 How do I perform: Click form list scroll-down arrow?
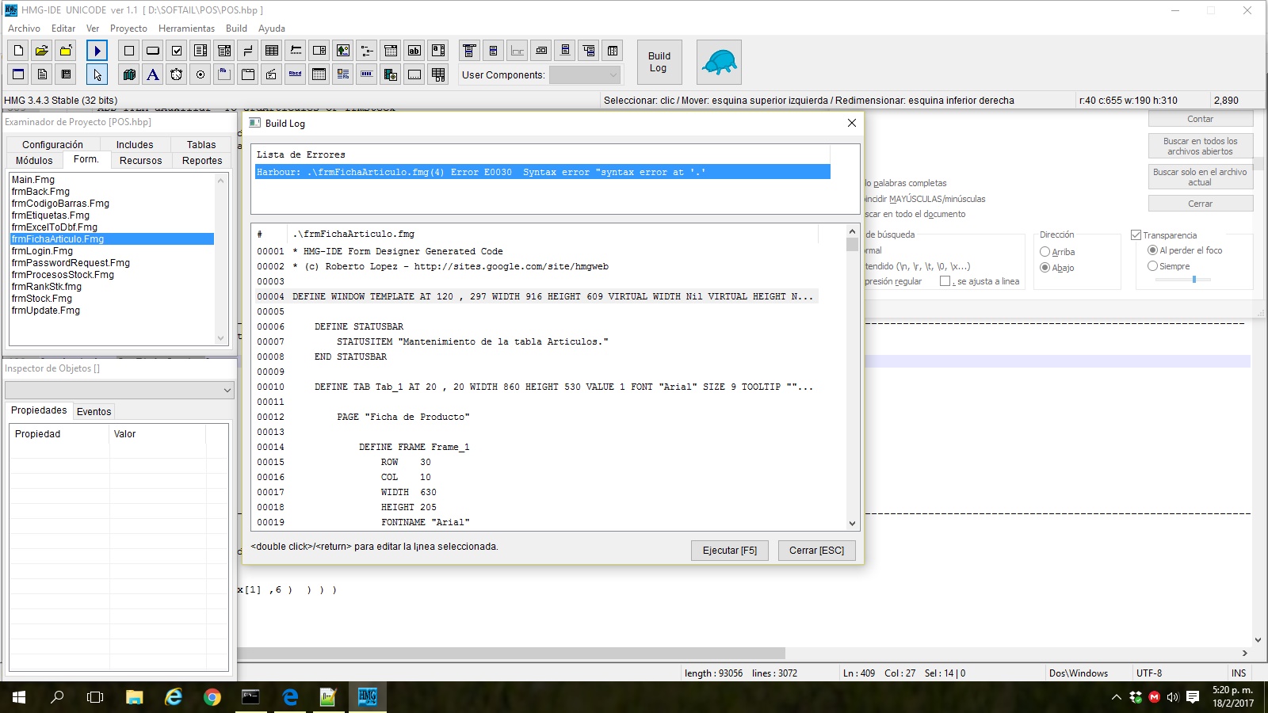coord(221,337)
